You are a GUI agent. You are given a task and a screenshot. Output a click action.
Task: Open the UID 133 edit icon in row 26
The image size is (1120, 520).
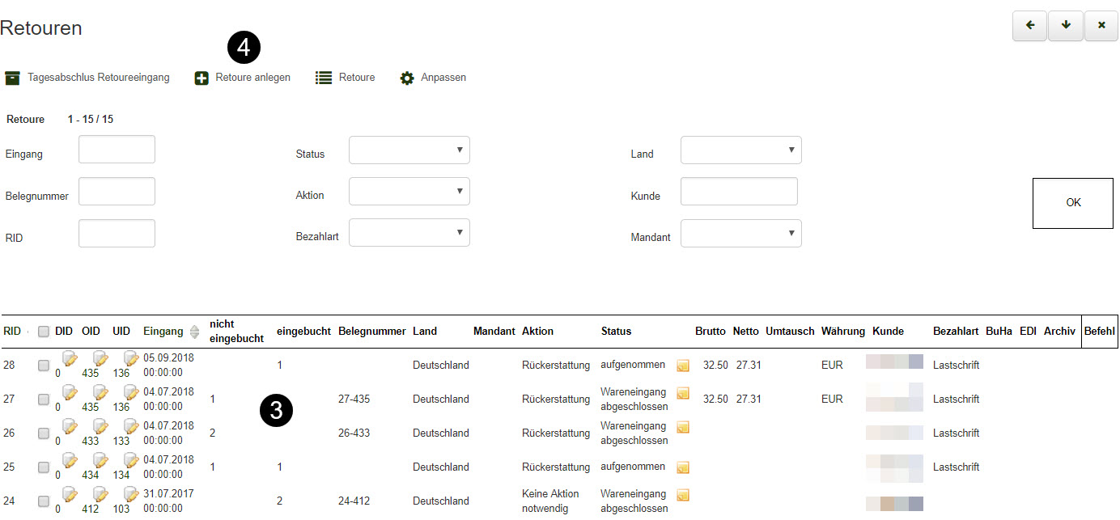tap(130, 427)
